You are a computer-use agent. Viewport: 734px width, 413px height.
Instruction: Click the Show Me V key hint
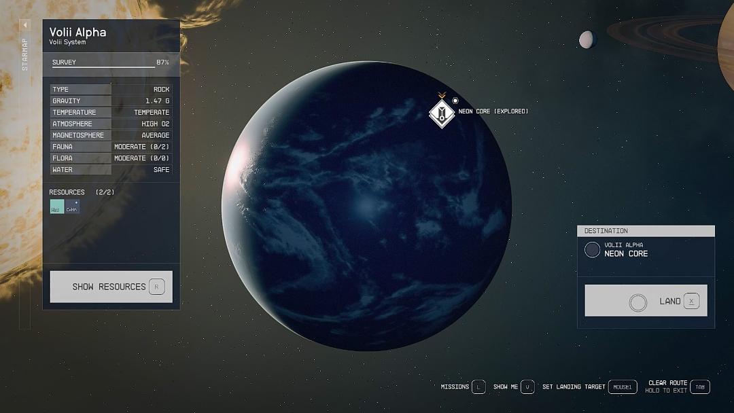point(527,387)
